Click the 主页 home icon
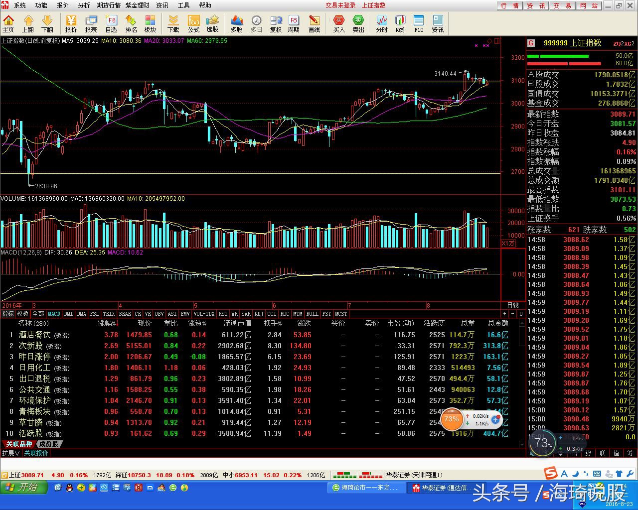Image resolution: width=638 pixels, height=510 pixels. coord(8,23)
